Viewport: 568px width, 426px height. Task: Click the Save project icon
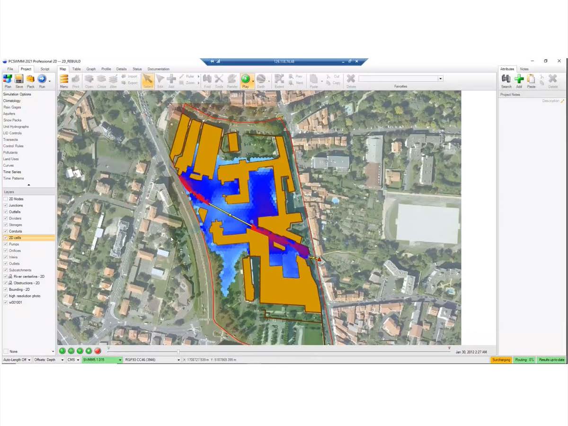(19, 80)
